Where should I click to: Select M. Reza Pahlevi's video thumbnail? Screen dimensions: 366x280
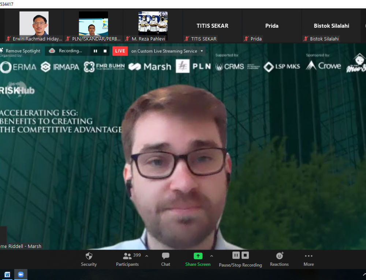click(x=153, y=24)
